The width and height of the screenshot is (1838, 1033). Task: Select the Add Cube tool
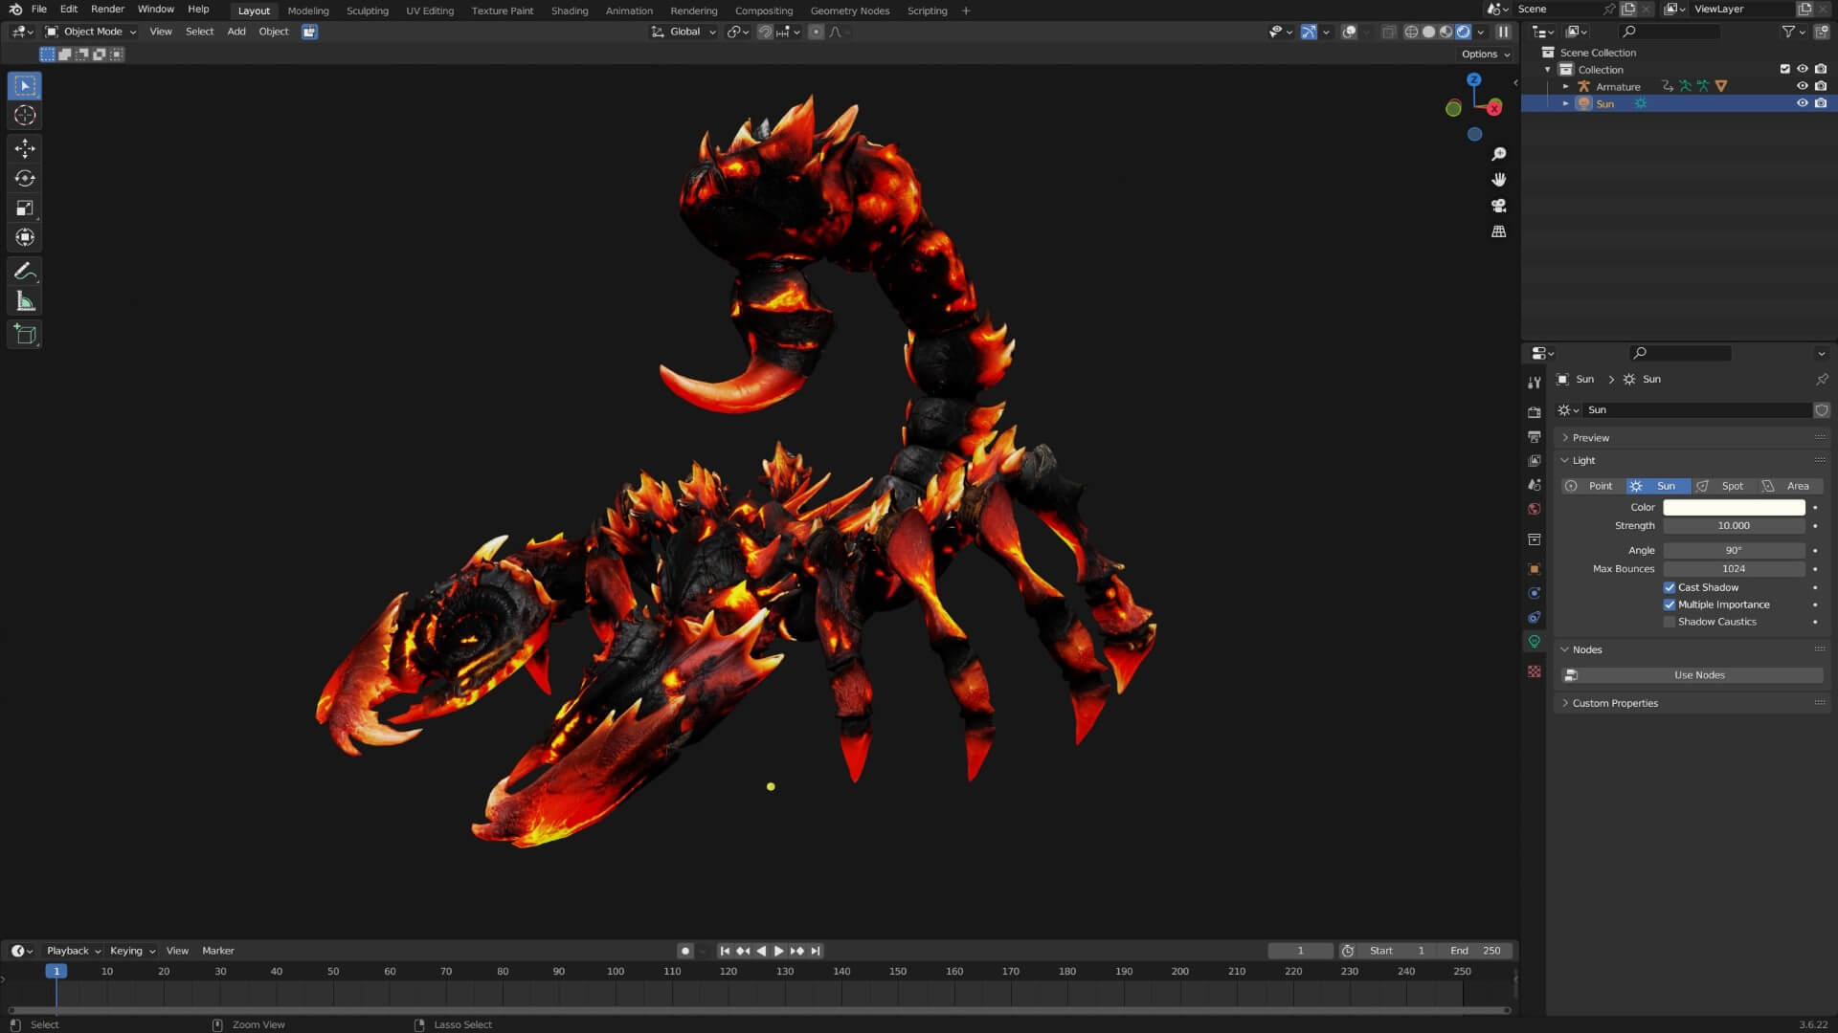tap(25, 335)
